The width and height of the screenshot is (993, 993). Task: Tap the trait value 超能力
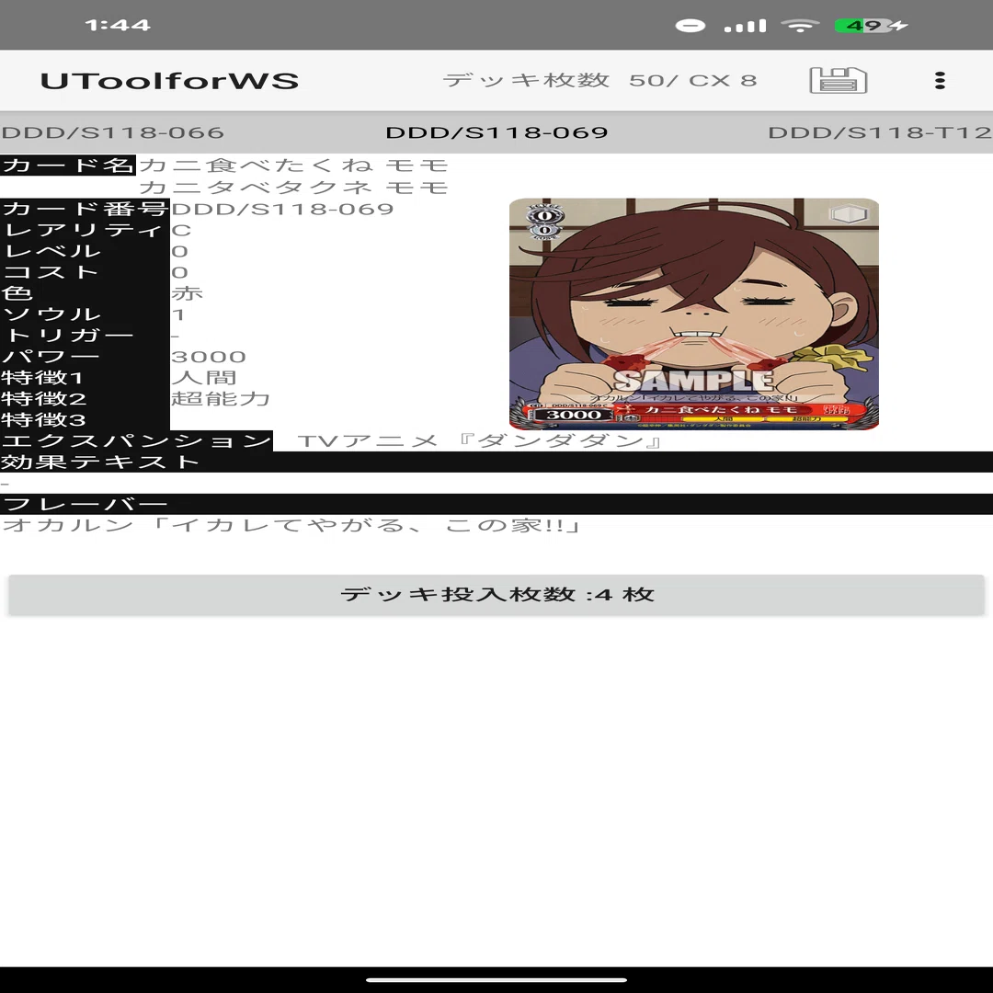[x=221, y=398]
